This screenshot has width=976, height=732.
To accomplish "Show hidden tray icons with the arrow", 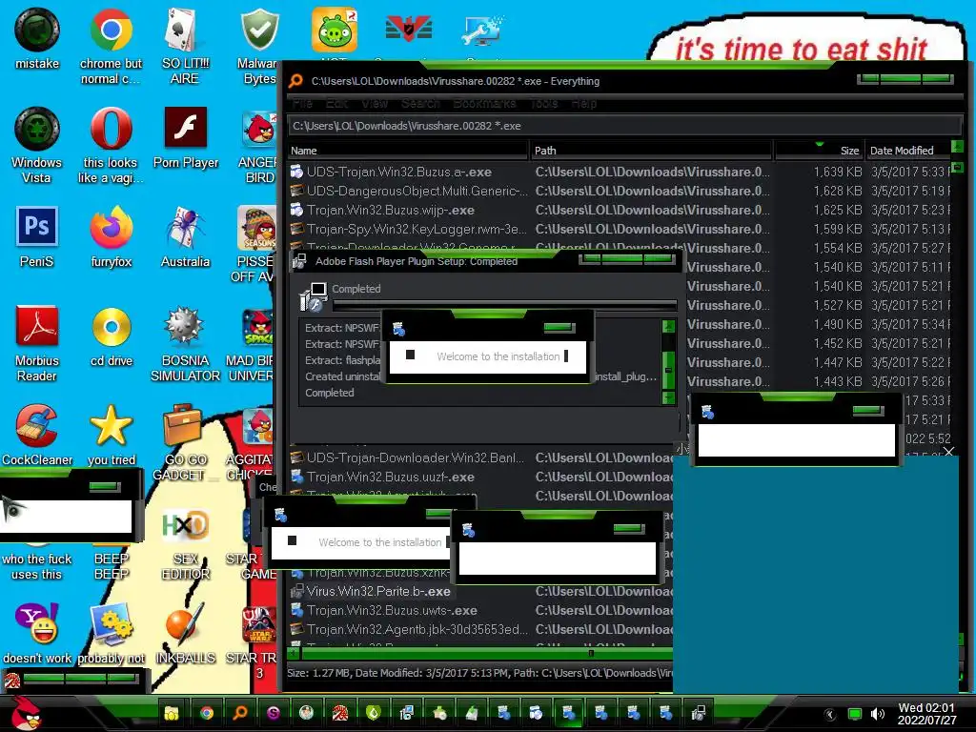I will [830, 715].
